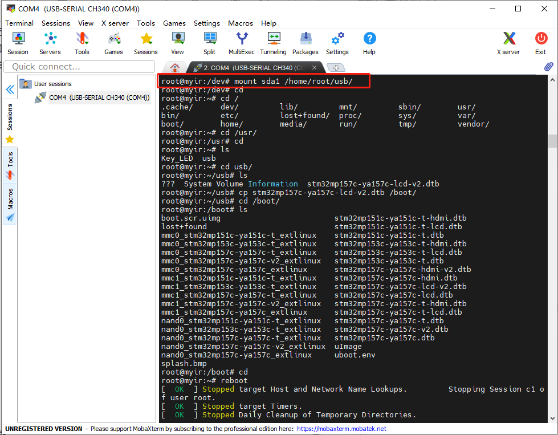Image resolution: width=558 pixels, height=435 pixels.
Task: Open the Tools menu
Action: tap(146, 23)
